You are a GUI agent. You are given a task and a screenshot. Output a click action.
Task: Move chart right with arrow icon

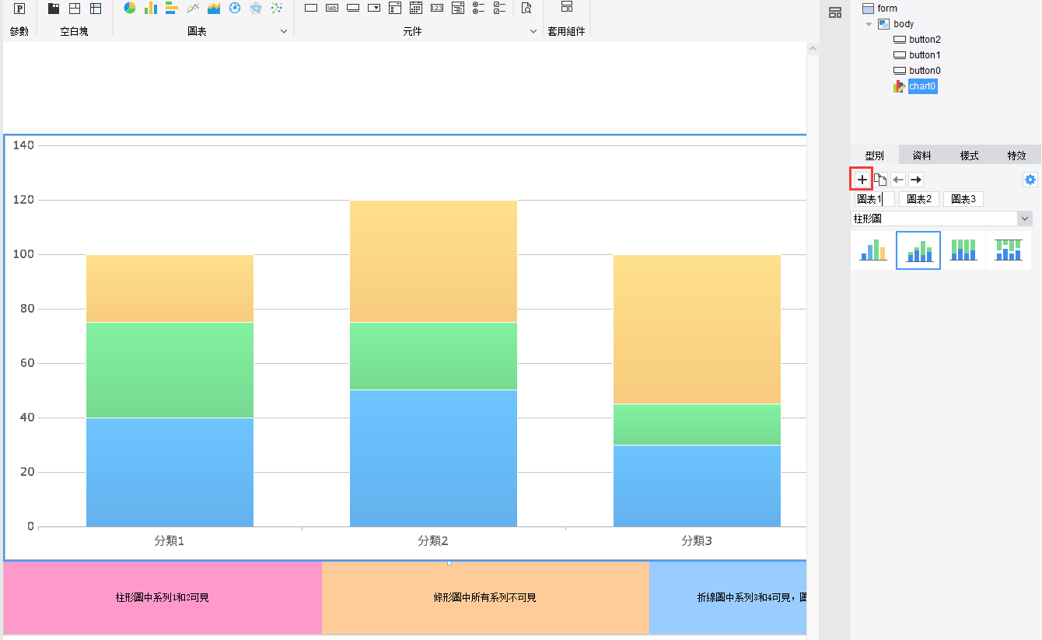click(916, 180)
